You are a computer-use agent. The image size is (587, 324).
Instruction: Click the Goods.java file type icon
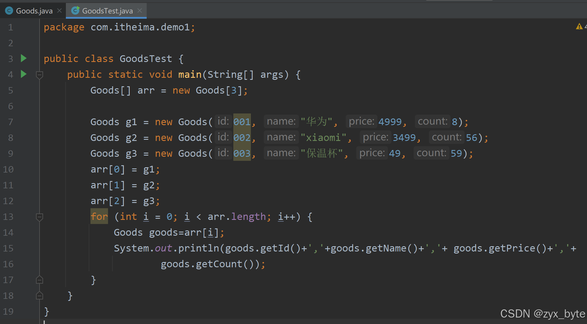(x=9, y=11)
